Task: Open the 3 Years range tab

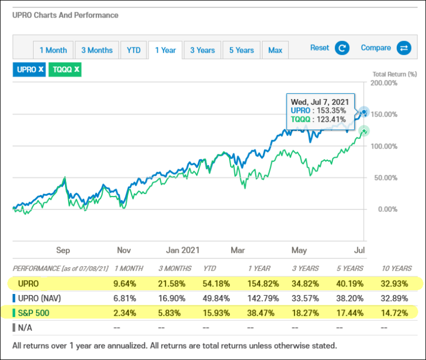Action: (202, 50)
